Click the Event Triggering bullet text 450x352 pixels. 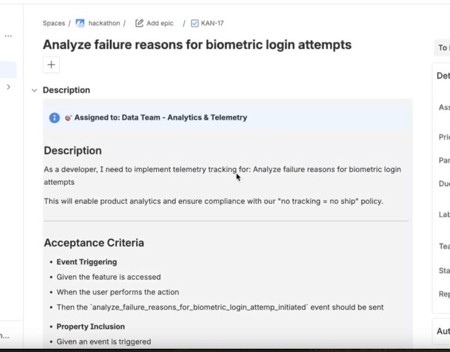click(x=87, y=262)
